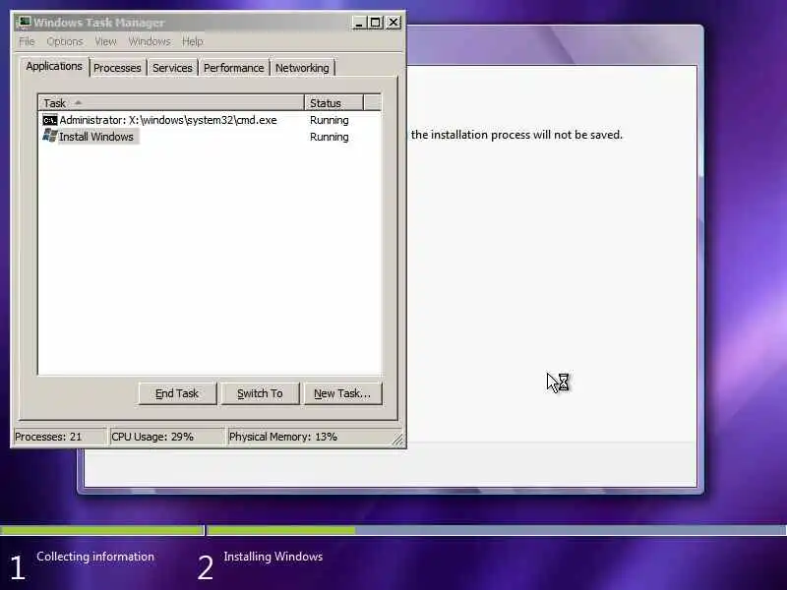The width and height of the screenshot is (787, 590).
Task: Click the Collecting information progress bar
Action: 102,530
